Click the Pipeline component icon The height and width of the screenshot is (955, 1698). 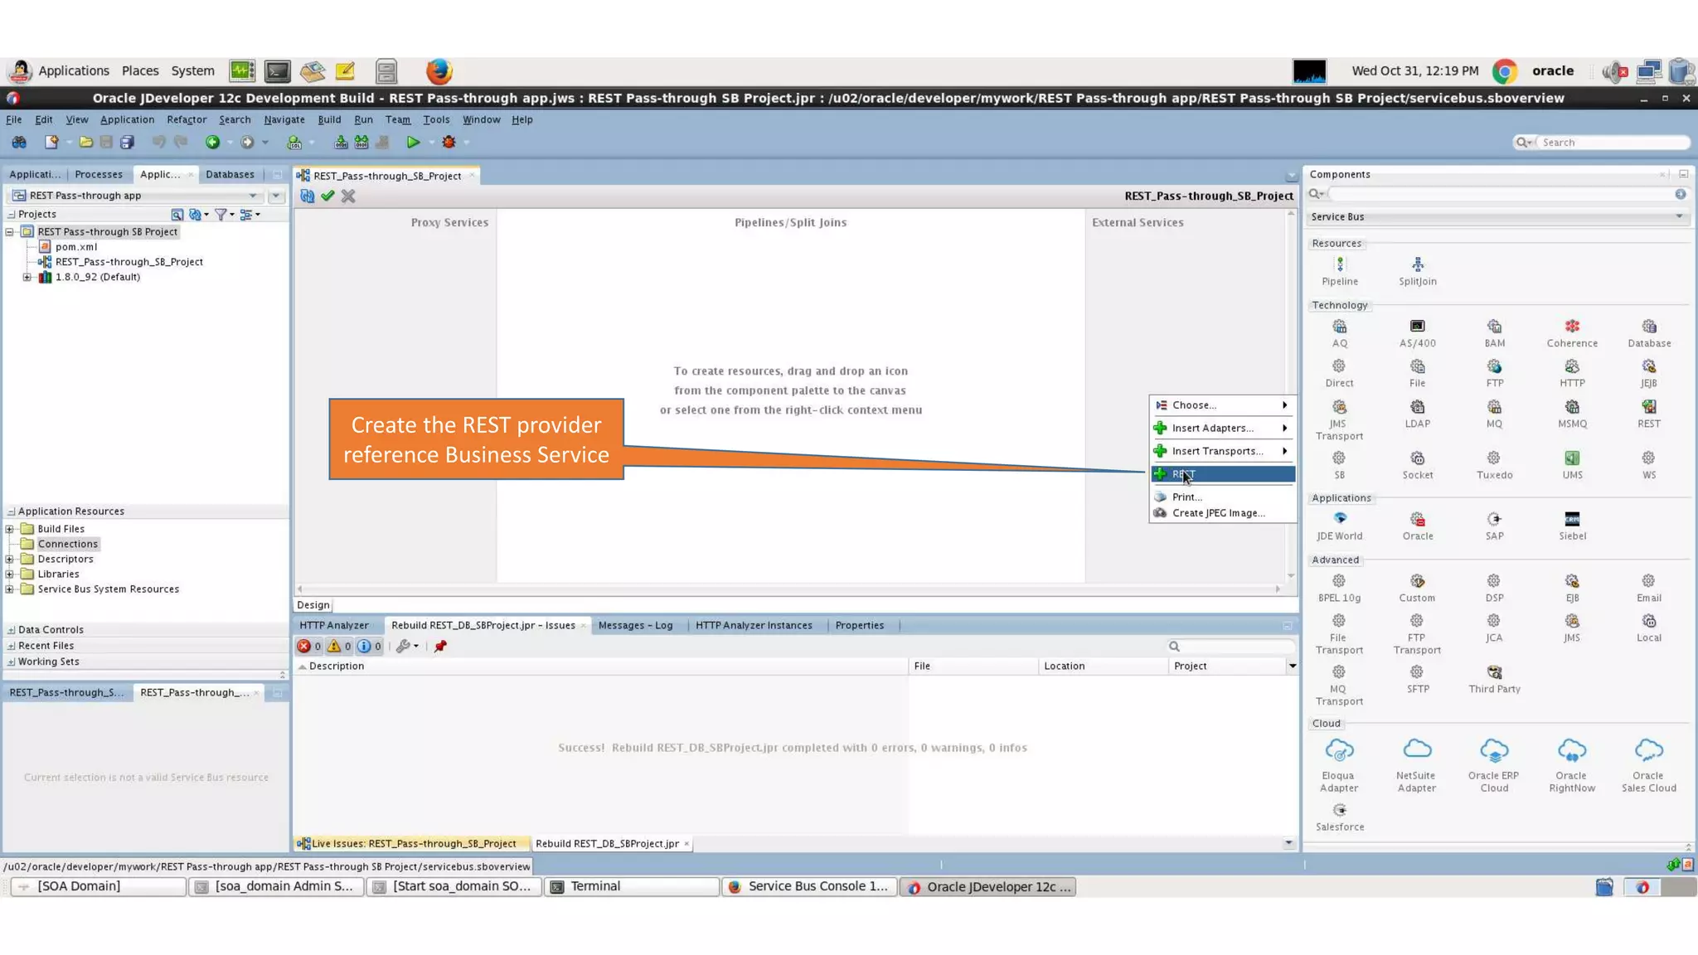1340,265
